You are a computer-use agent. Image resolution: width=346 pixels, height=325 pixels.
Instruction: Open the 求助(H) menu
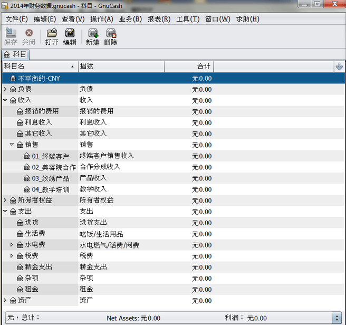[x=247, y=19]
